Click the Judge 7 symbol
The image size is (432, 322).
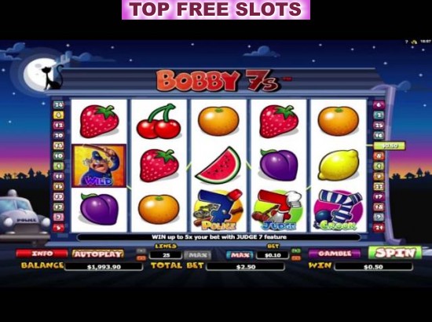click(x=278, y=210)
